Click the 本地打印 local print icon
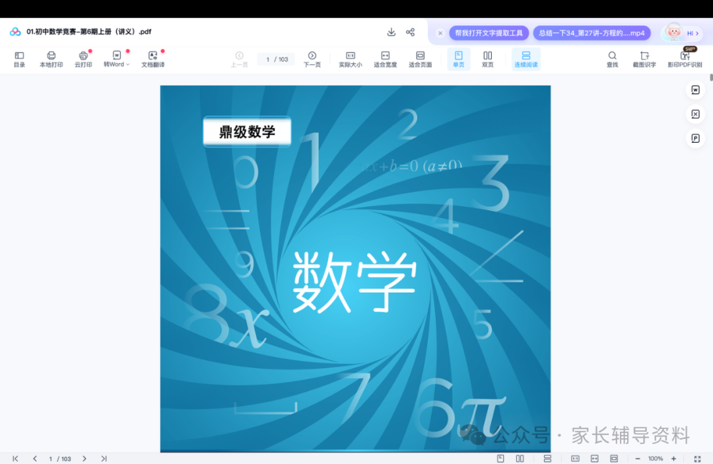The image size is (713, 464). coord(51,59)
